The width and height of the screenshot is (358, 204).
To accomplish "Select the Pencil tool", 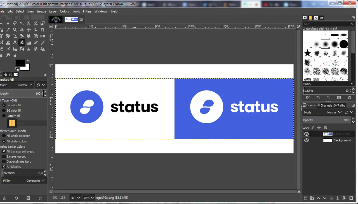I will pyautogui.click(x=36, y=43).
